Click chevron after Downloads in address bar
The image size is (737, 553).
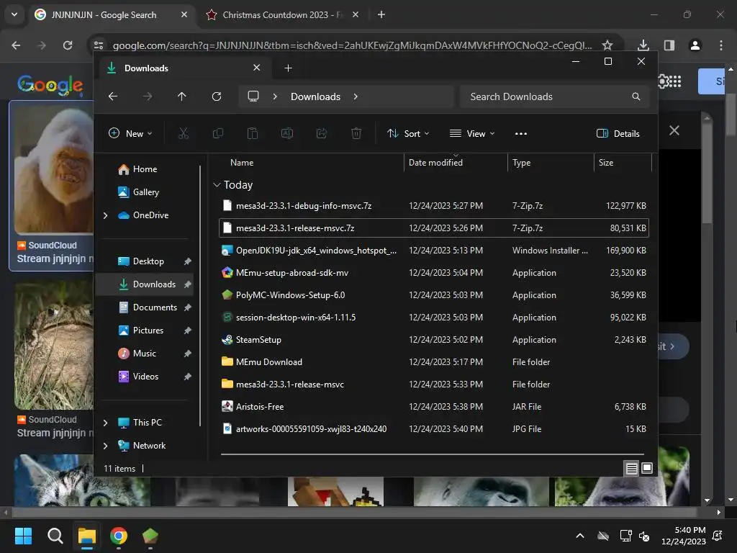356,96
